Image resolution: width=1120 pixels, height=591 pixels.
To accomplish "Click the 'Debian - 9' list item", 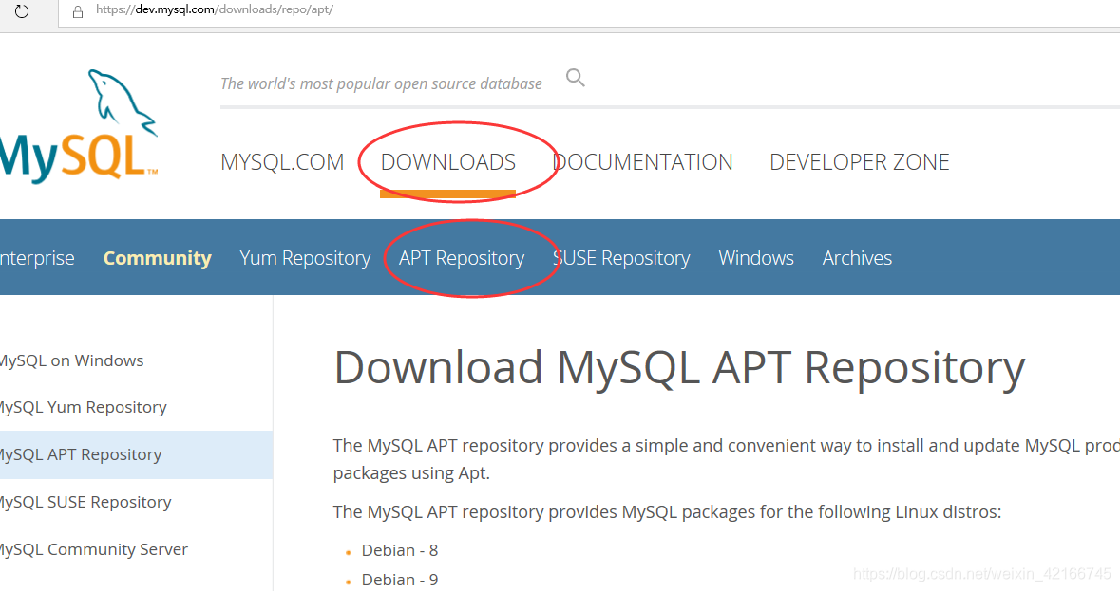I will 399,580.
